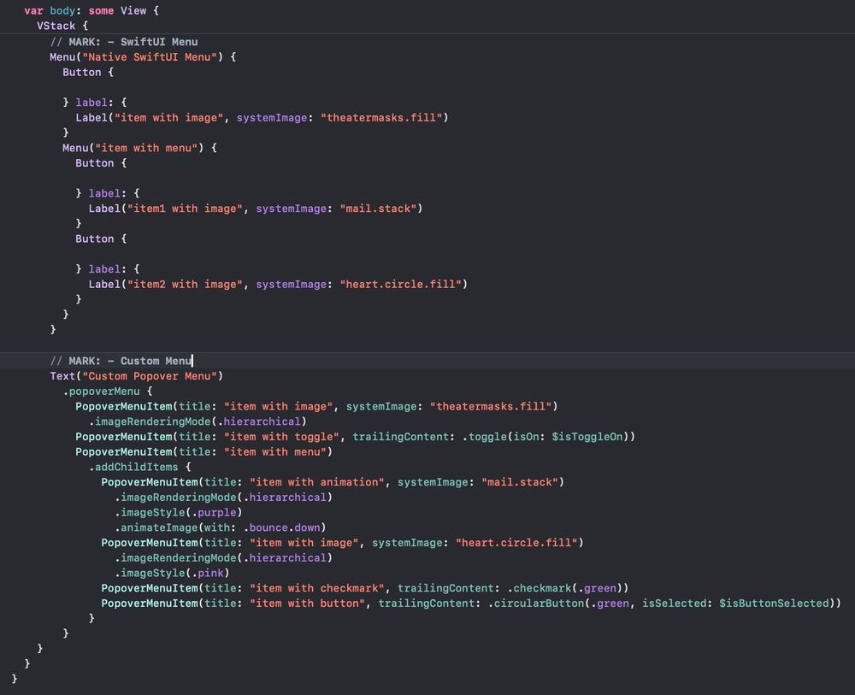Click "item with menu" in the PopoverMenuItem title
855x695 pixels.
pos(274,452)
